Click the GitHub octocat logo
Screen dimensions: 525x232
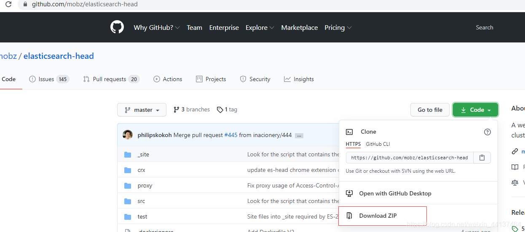(x=117, y=27)
